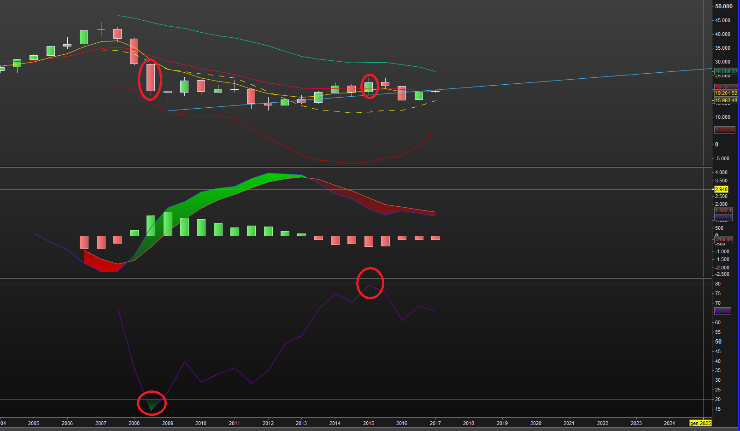This screenshot has height=431, width=740.
Task: Click the 2016 year label on time axis
Action: point(402,423)
